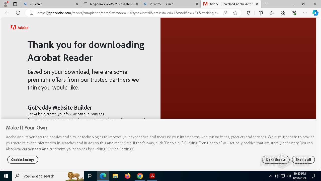Accept cookies with Enable all
The height and width of the screenshot is (181, 321).
click(x=303, y=160)
